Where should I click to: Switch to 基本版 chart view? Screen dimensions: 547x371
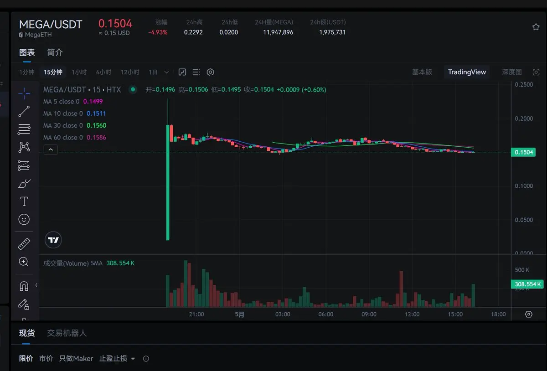pos(422,72)
